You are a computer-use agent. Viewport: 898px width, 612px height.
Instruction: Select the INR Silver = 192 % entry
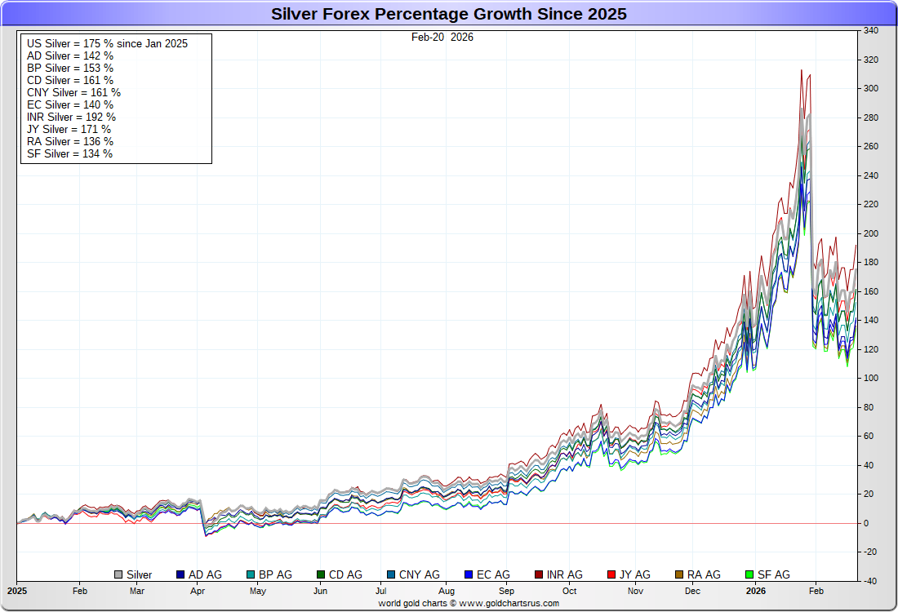tap(69, 117)
